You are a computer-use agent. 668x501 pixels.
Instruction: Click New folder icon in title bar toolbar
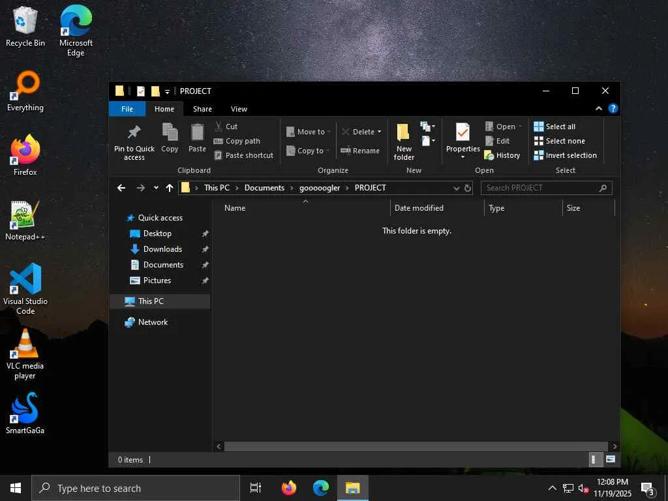(x=155, y=91)
